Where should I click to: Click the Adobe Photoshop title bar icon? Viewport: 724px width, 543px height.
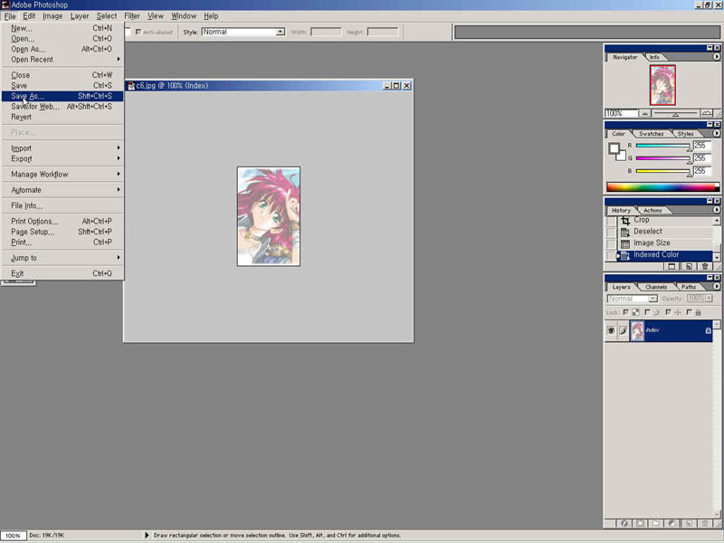pos(5,5)
